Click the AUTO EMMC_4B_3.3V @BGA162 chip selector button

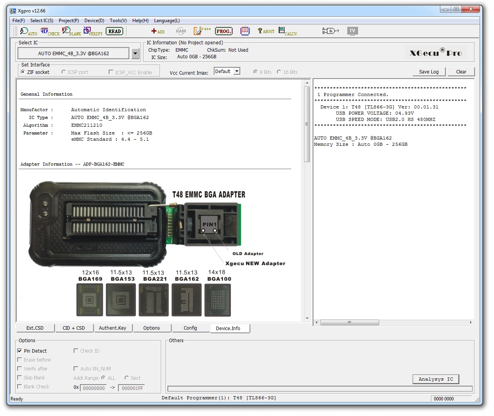tap(74, 53)
